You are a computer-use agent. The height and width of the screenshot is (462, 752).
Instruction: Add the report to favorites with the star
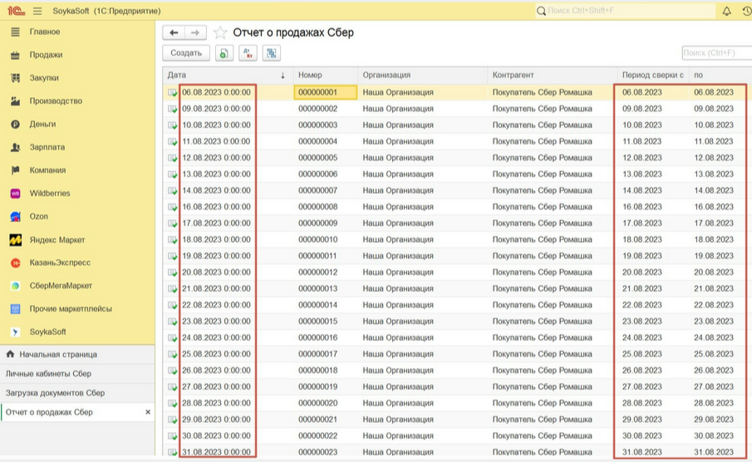(x=220, y=33)
